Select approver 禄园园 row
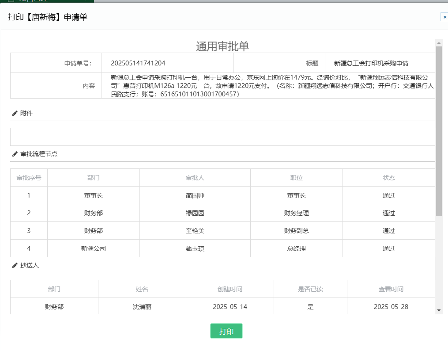 [x=195, y=213]
